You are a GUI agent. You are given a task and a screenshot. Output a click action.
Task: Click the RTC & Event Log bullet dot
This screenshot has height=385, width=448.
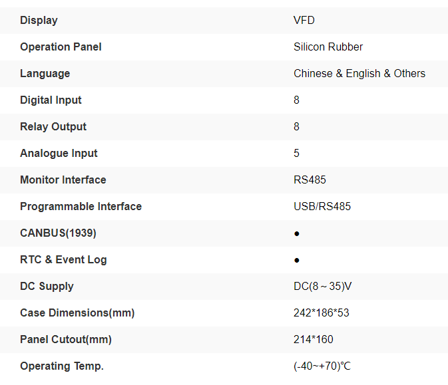pos(296,260)
